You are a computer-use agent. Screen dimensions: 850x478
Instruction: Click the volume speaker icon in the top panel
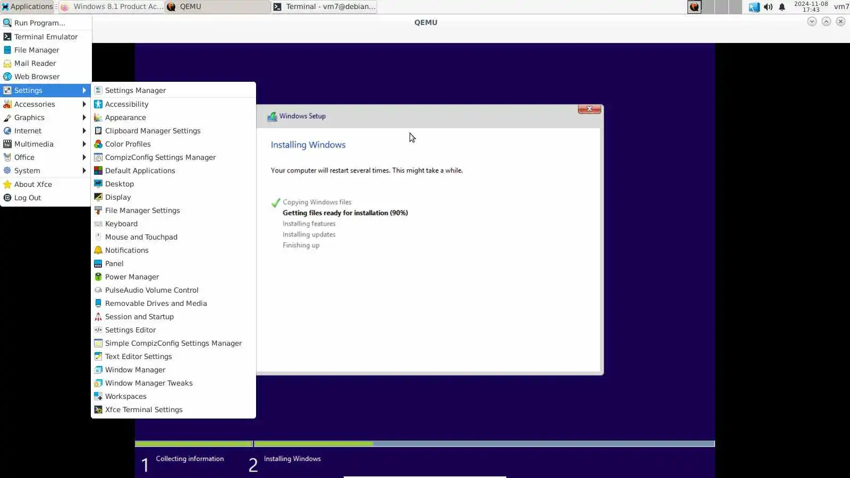click(768, 7)
